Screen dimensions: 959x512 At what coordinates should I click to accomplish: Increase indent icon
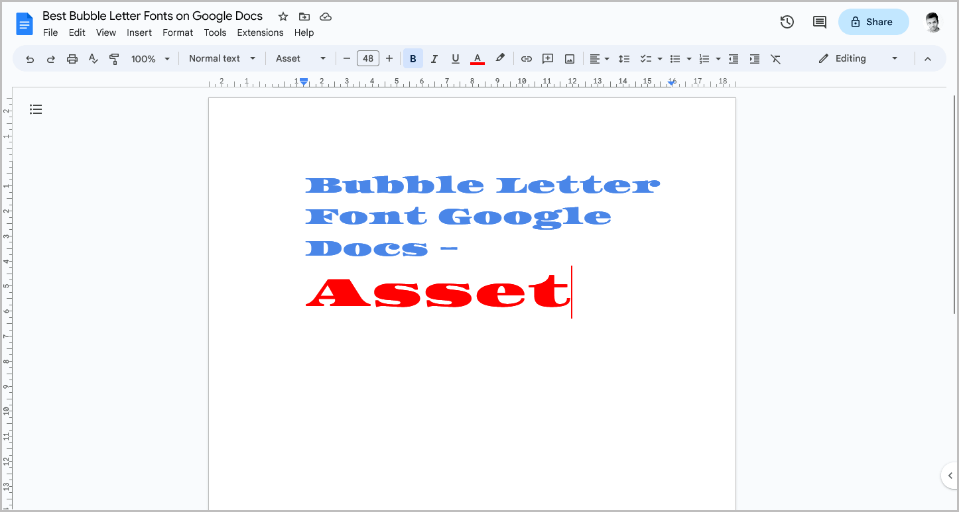755,59
